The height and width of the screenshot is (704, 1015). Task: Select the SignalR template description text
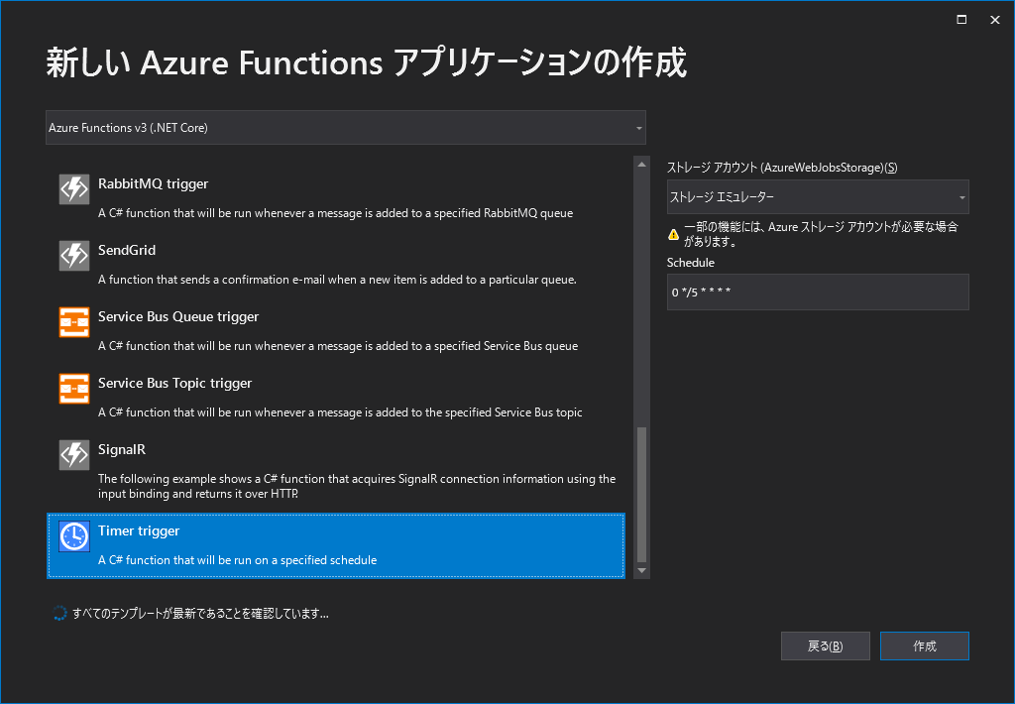(x=357, y=486)
